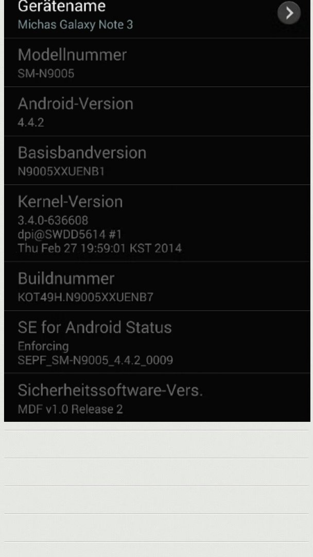
Task: Tap the Gerätename heading
Action: (62, 6)
